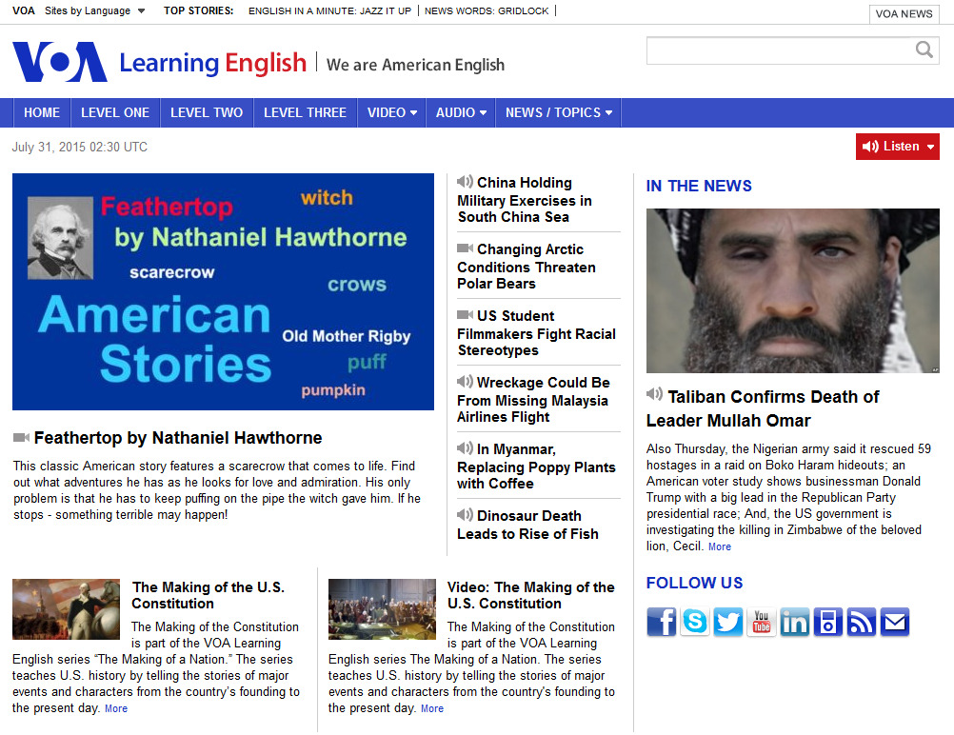The width and height of the screenshot is (954, 735).
Task: Open top story English in a Minute: Jazz It Up
Action: click(329, 11)
